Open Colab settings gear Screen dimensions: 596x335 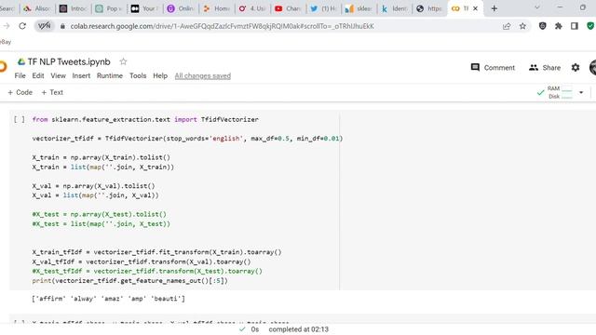576,68
